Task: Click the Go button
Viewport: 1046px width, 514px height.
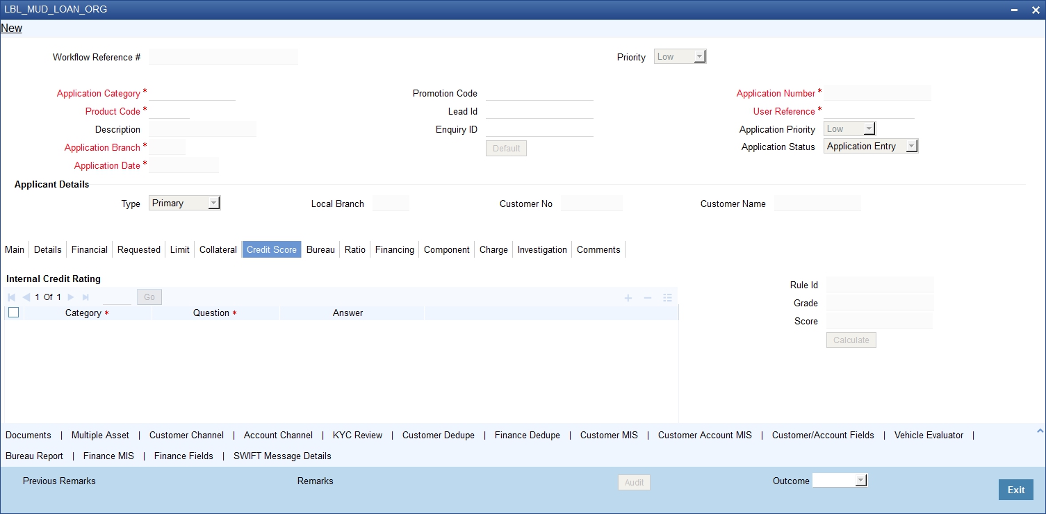Action: coord(149,297)
